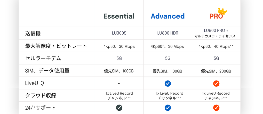Image resolution: width=263 pixels, height=114 pixels.
Task: Click the LU800 HDR transmitter cell
Action: (x=168, y=33)
